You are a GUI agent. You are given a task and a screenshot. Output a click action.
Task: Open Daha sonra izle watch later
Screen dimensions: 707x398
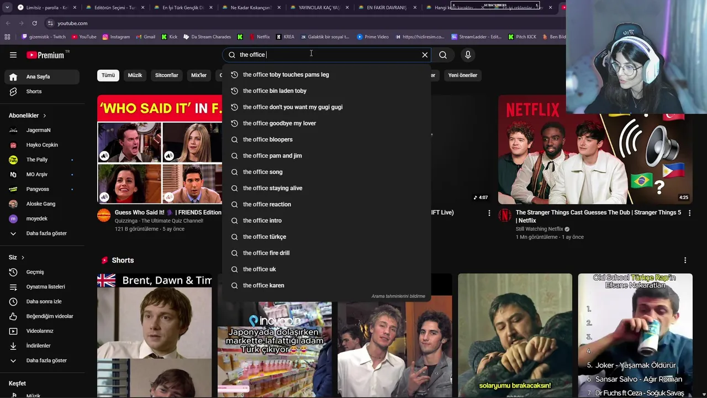(42, 301)
